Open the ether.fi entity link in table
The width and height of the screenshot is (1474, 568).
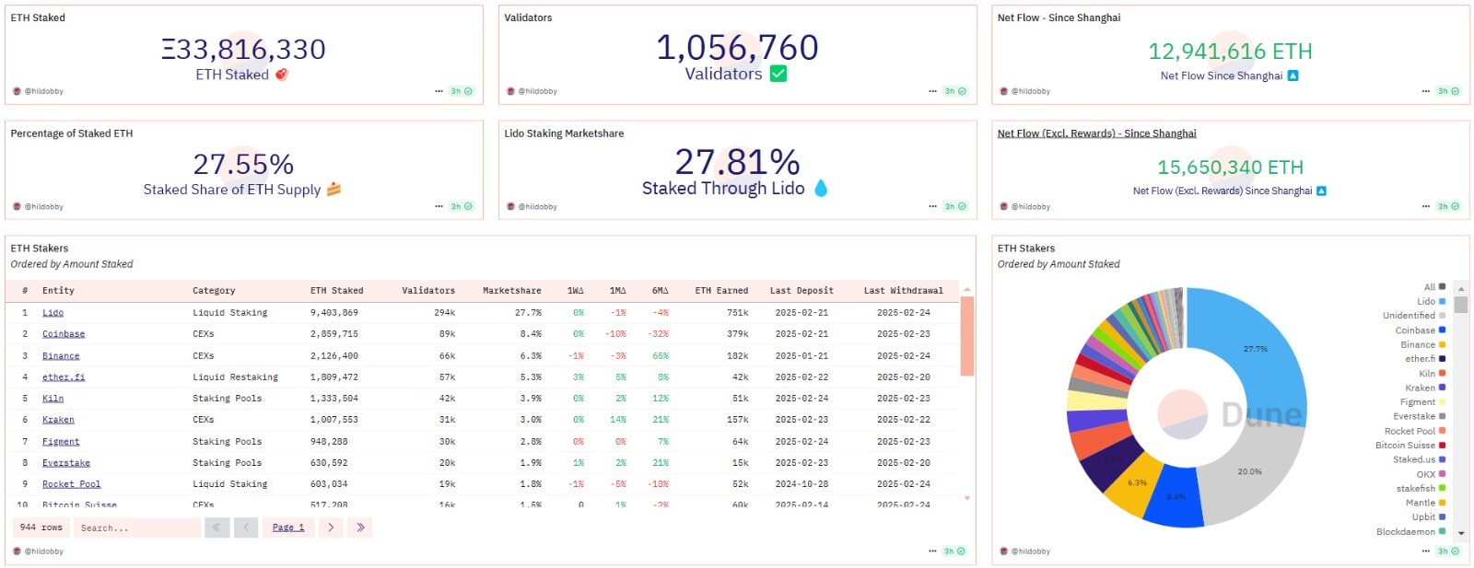tap(64, 377)
